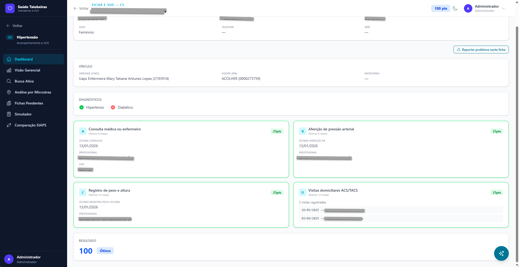Click the Saúde Taiobeiras heart logo icon

click(x=10, y=8)
